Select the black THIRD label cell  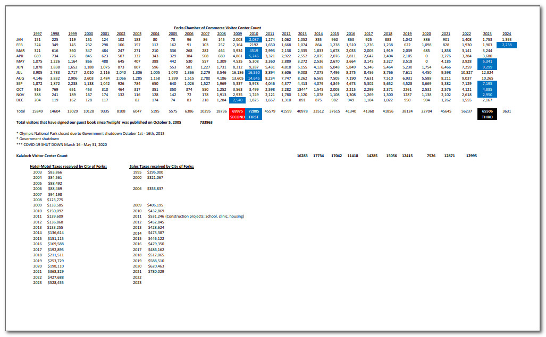[487, 117]
